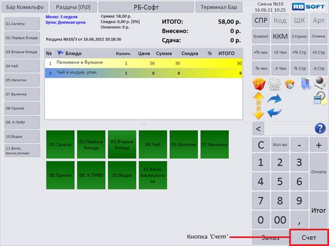Click the blue circular refresh arrows icon
The image size is (329, 246).
click(x=274, y=106)
